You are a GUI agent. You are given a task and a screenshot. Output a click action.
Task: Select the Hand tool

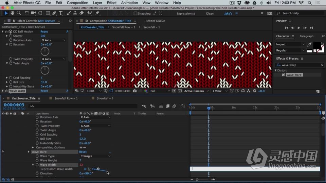pos(13,13)
